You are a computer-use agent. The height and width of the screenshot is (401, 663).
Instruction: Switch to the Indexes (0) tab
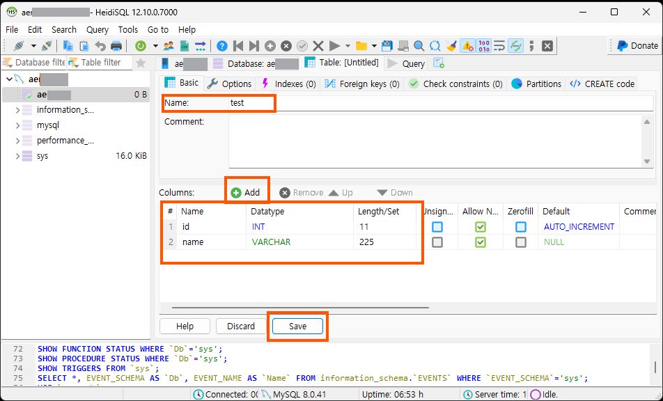tap(288, 84)
